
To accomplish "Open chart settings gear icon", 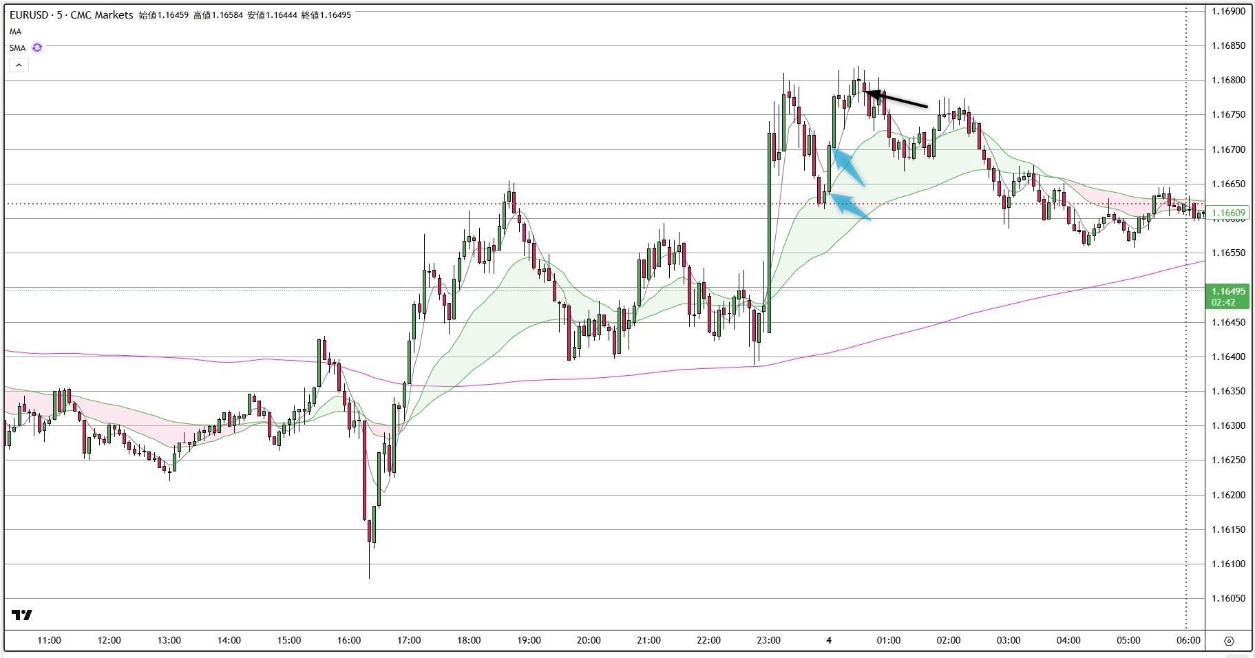I will click(1230, 641).
